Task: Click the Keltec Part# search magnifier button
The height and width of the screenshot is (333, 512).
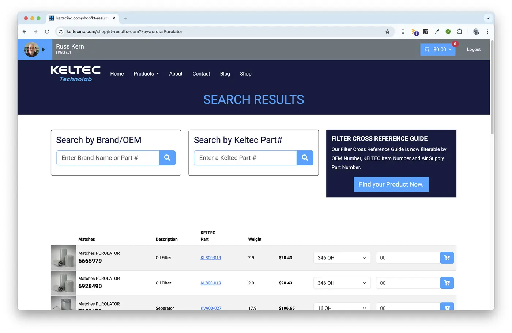Action: 305,158
